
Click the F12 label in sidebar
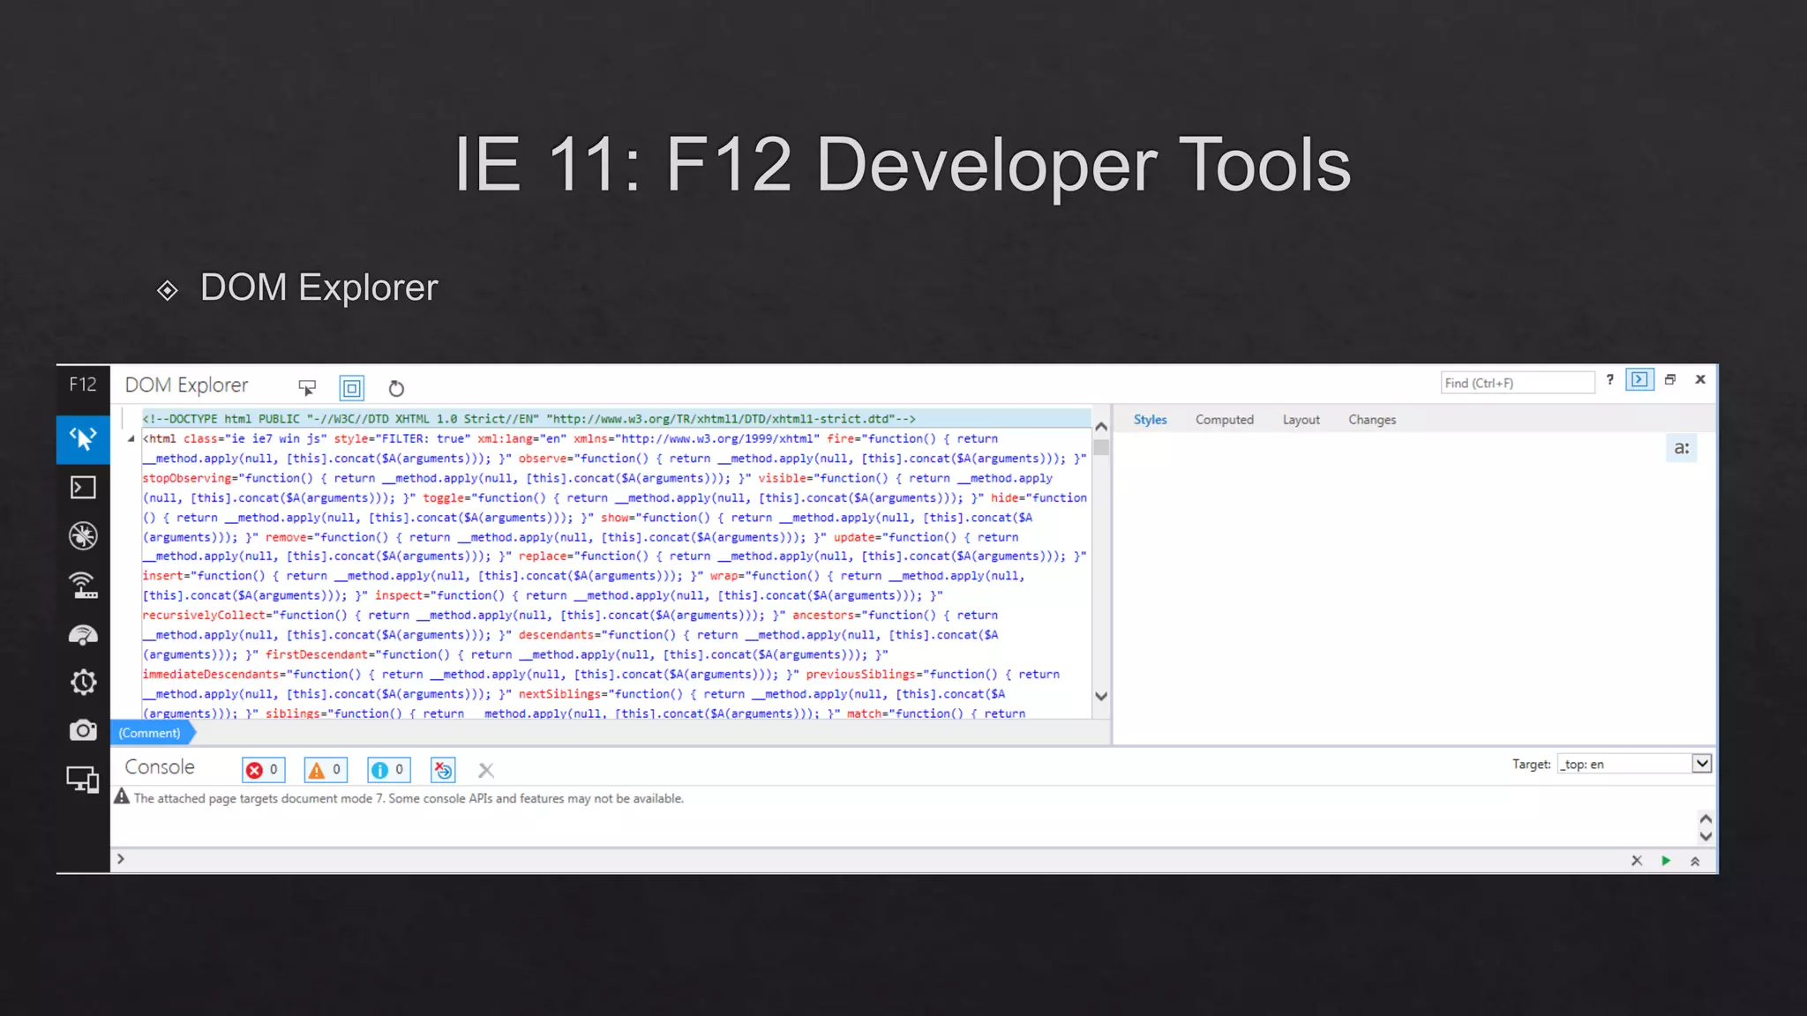83,385
